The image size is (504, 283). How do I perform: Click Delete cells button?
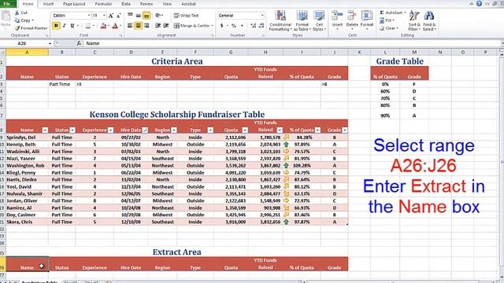click(352, 20)
